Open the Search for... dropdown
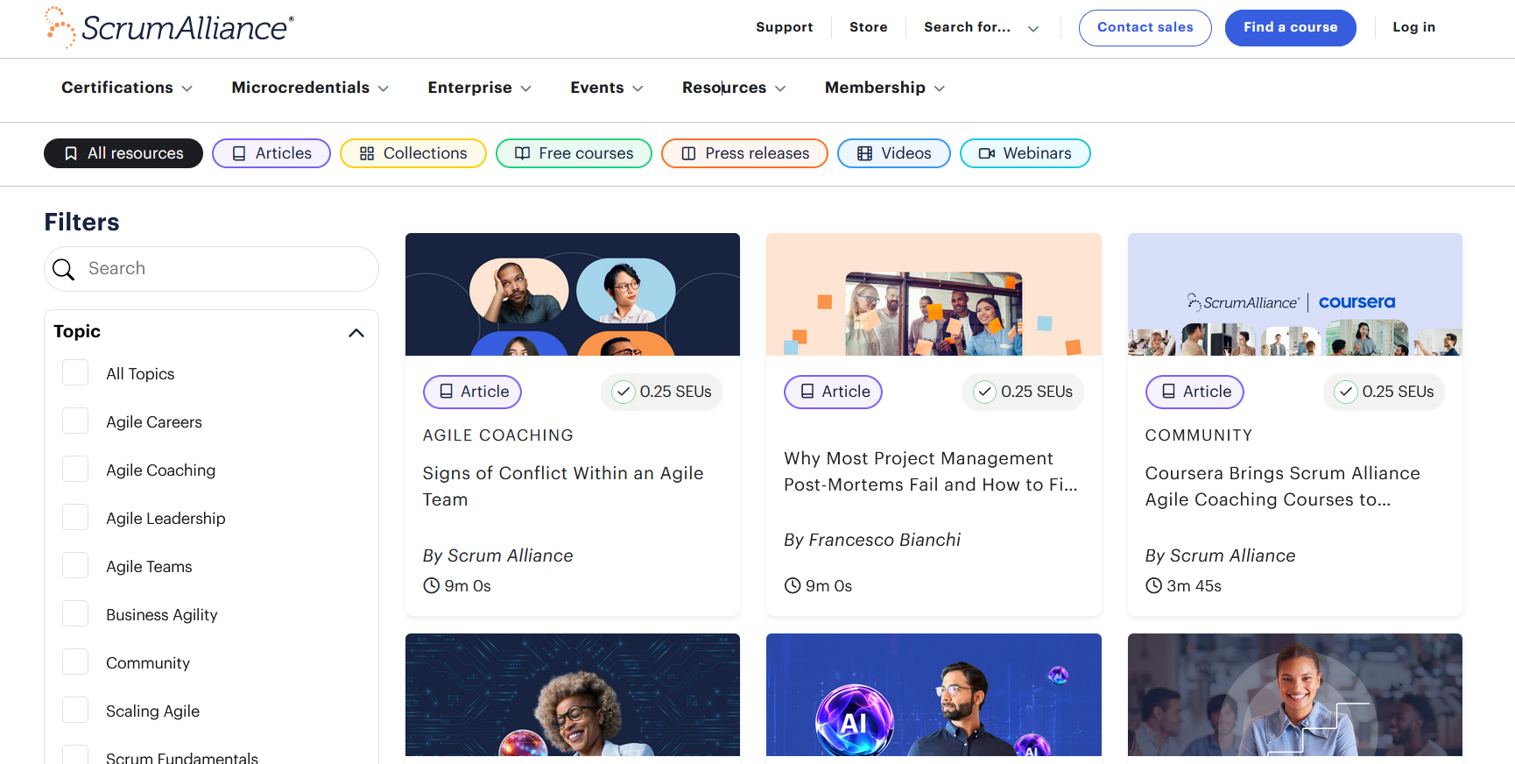This screenshot has width=1515, height=764. pos(981,27)
